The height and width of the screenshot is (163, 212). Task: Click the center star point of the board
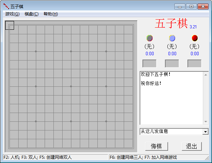[x=71, y=86]
